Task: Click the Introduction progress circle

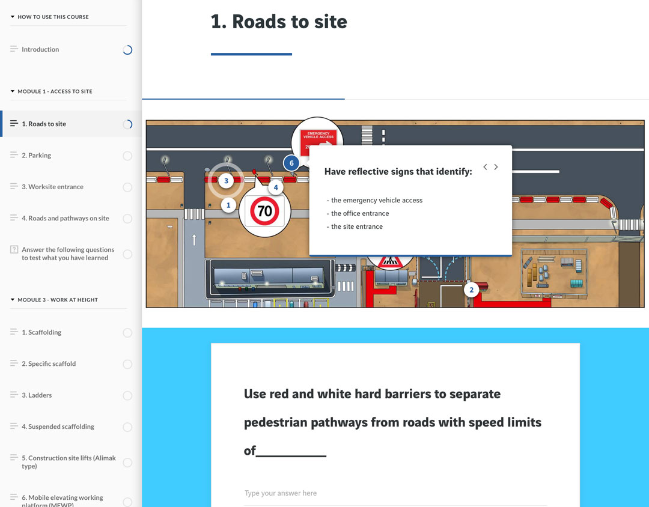Action: [x=127, y=50]
